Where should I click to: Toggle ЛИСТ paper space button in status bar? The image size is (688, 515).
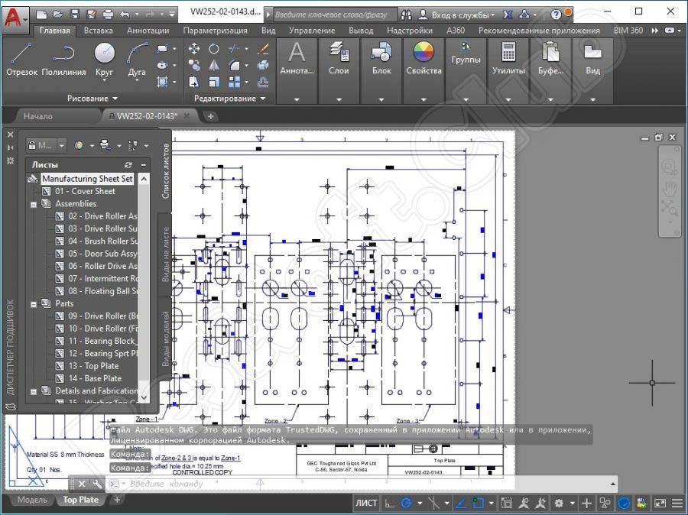coord(366,503)
